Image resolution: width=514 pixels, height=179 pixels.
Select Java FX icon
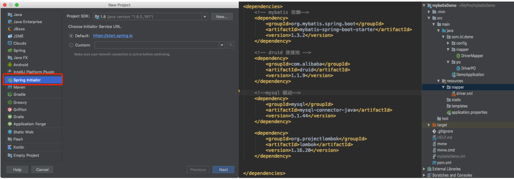pos(10,57)
